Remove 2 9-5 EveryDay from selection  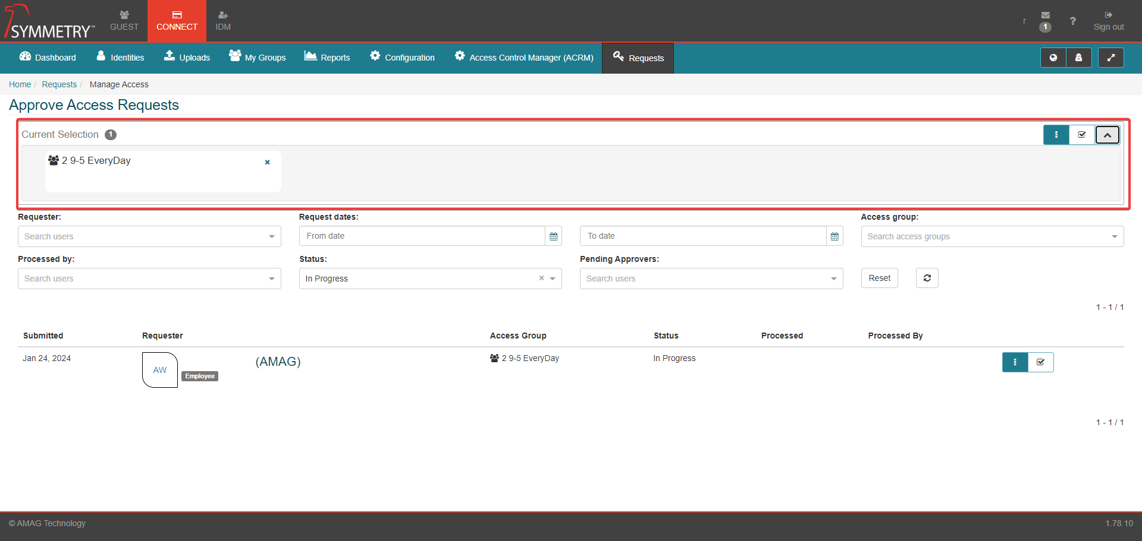(268, 162)
